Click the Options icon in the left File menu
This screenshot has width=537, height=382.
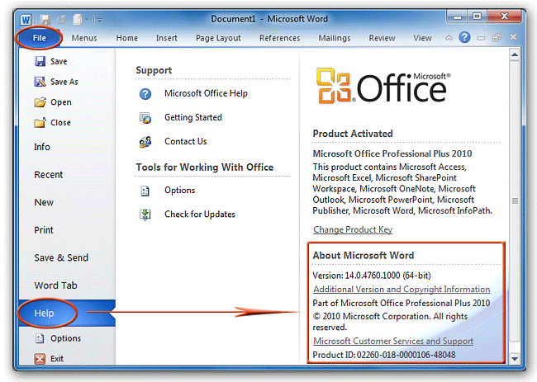[40, 338]
